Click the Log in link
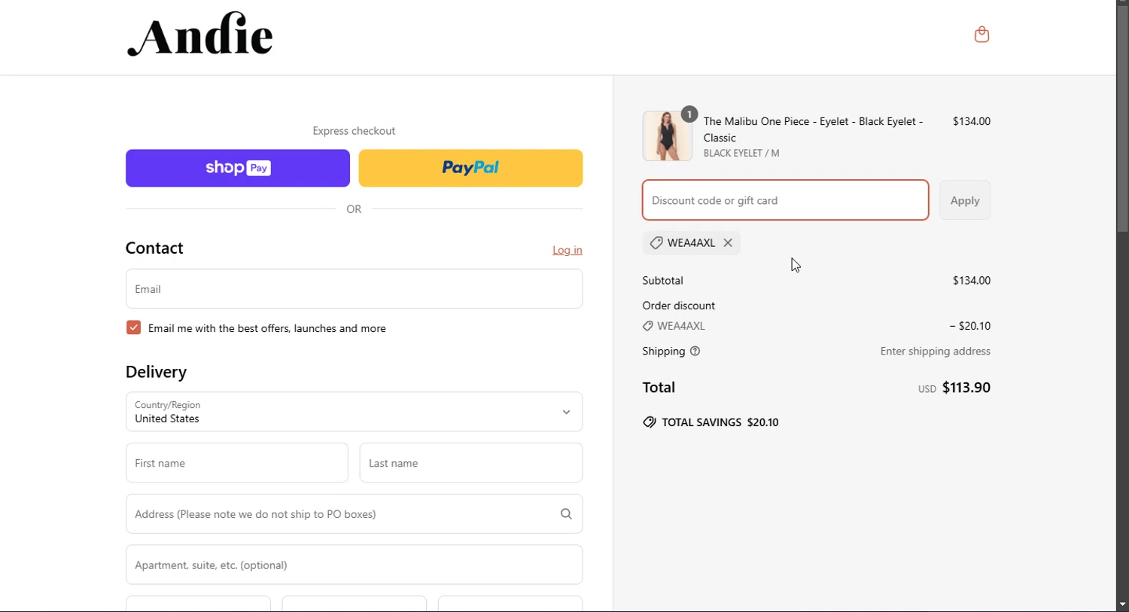 click(568, 250)
